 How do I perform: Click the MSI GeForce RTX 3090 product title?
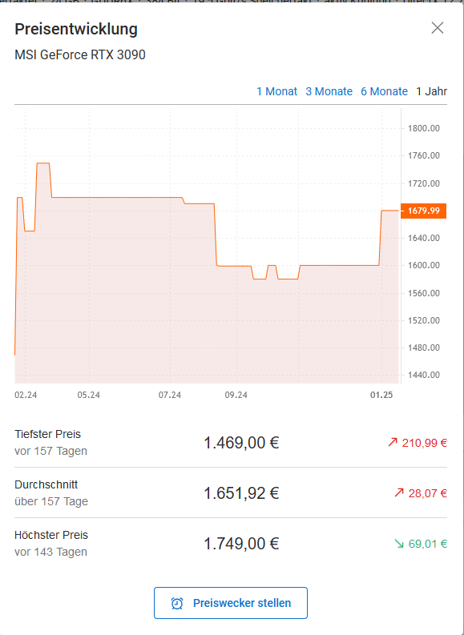pyautogui.click(x=80, y=54)
